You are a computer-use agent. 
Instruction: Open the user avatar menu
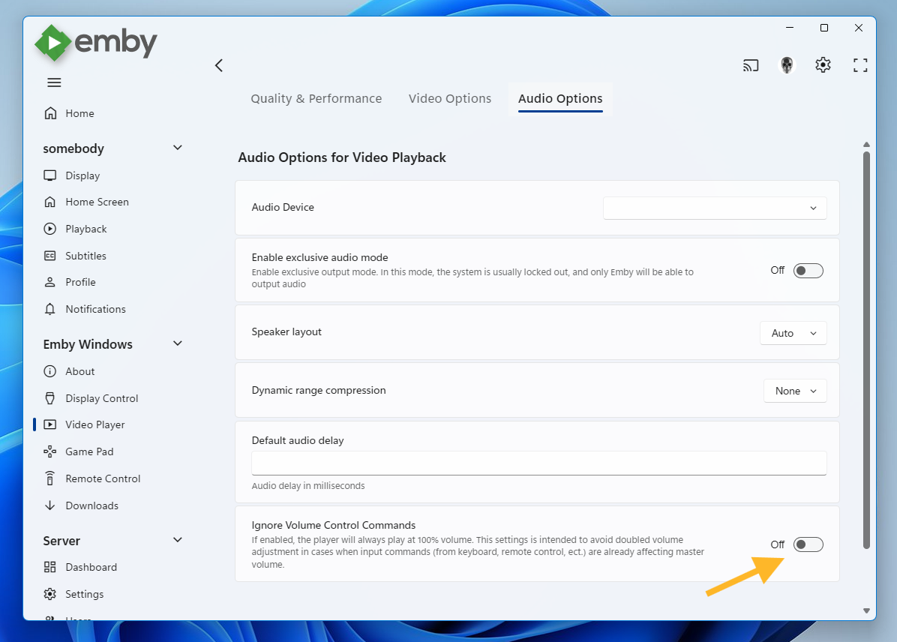pos(787,65)
